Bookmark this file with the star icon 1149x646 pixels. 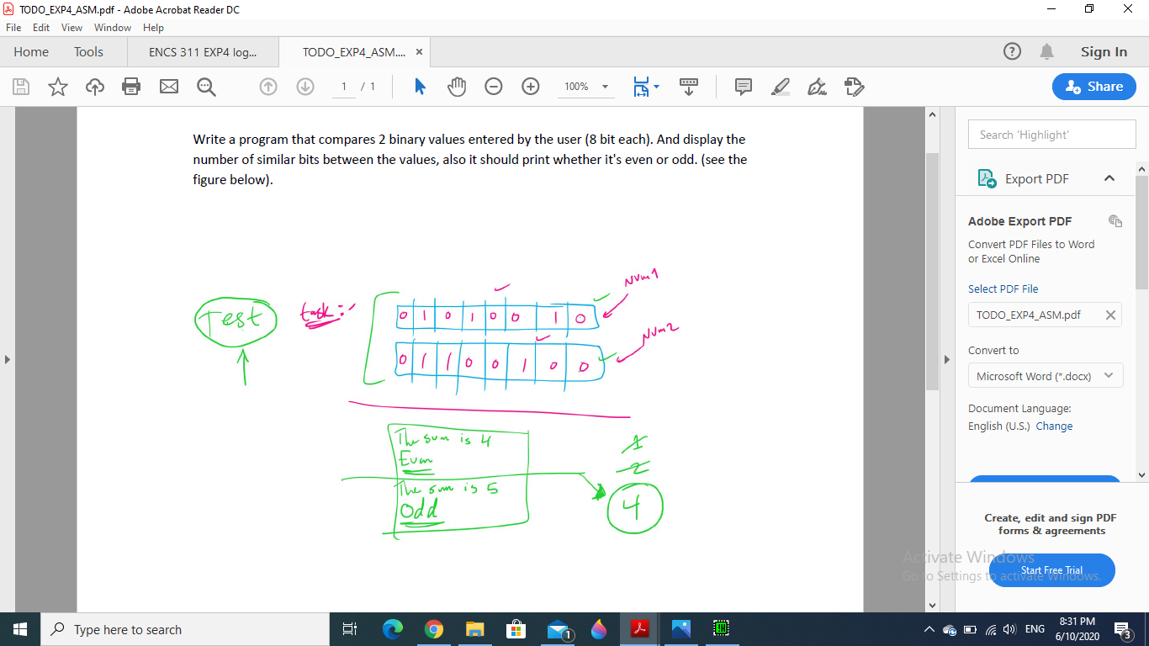click(58, 87)
